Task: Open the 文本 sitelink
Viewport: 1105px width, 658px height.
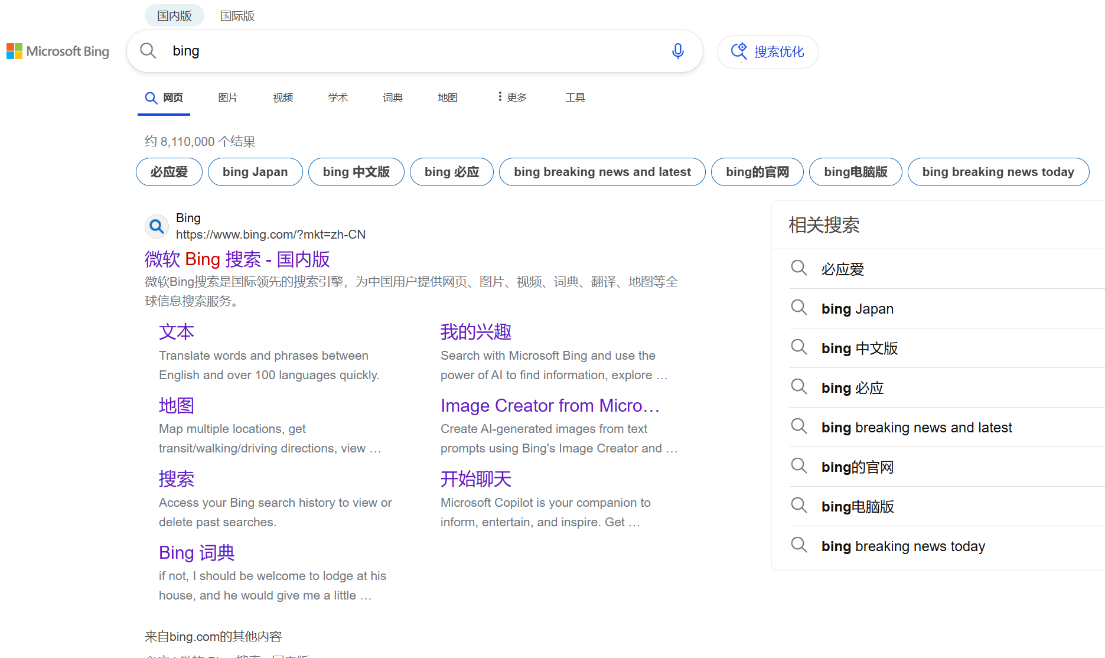Action: (x=177, y=332)
